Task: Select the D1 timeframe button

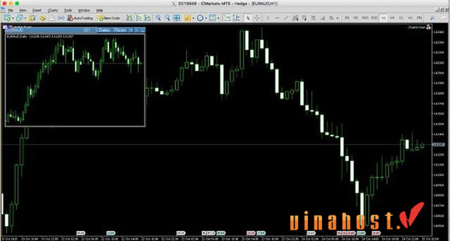Action: (401, 18)
